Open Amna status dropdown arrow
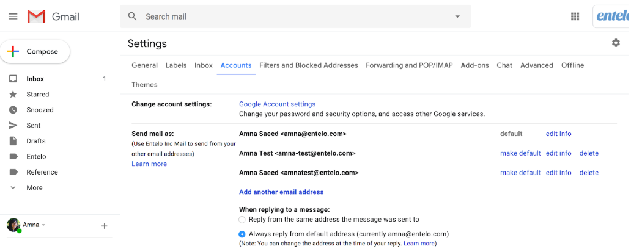 click(x=43, y=225)
